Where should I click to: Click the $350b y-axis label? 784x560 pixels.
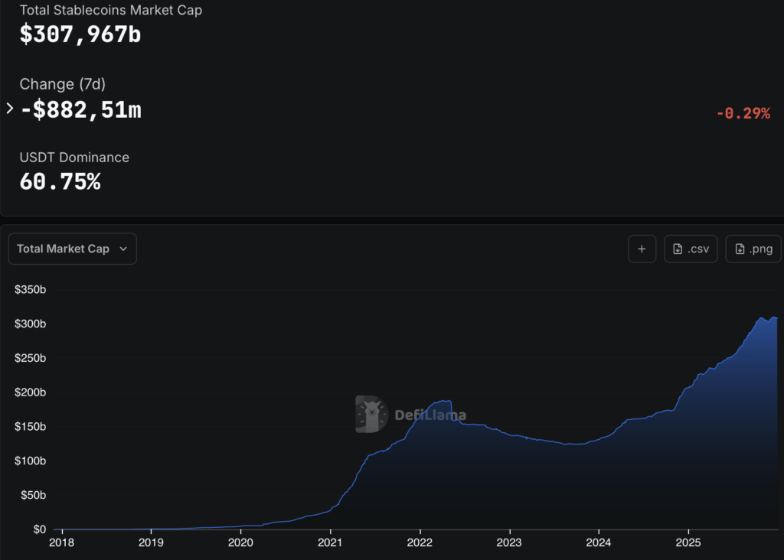point(30,290)
